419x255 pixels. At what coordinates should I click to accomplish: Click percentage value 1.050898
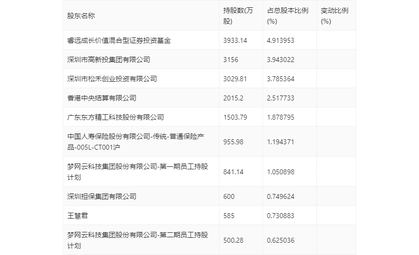[x=280, y=172]
